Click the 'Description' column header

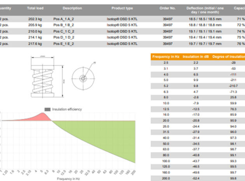click(72, 8)
